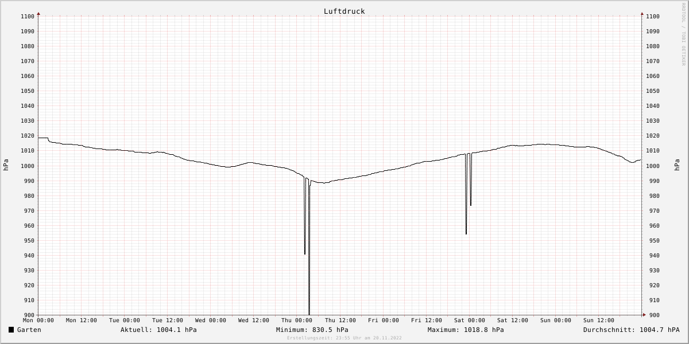Click the "Mon 00:00" time axis label
Screen dimensions: 689x344
[x=38, y=320]
